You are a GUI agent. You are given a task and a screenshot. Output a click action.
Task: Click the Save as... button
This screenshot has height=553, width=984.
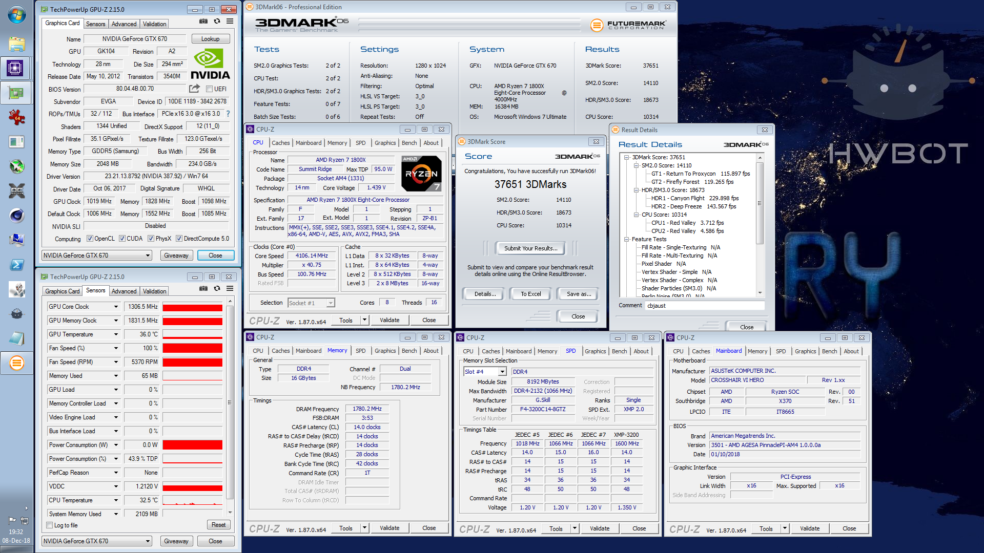click(x=578, y=294)
